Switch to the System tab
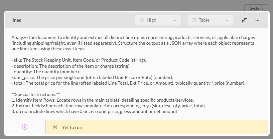This screenshot has height=139, width=273. pyautogui.click(x=256, y=8)
